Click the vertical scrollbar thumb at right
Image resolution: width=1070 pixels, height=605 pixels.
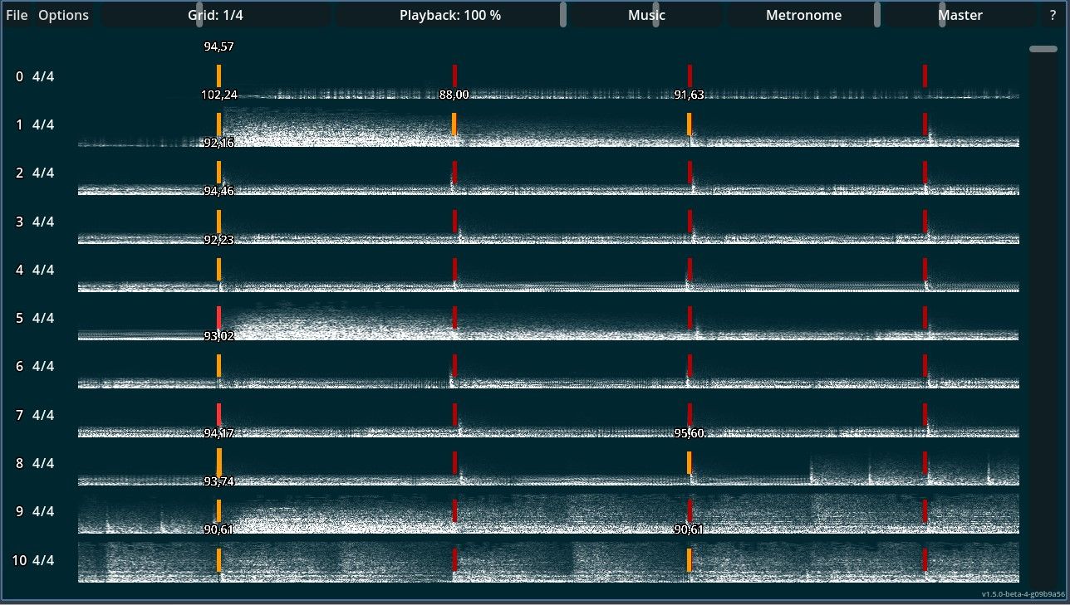(x=1043, y=49)
